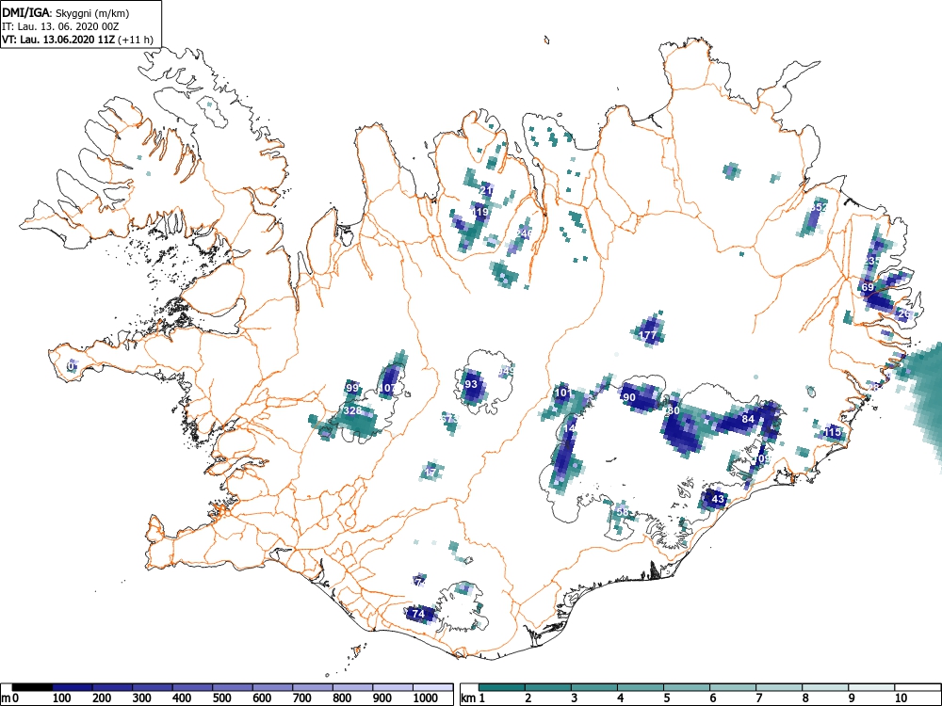
Task: Click the 'km 1' legend label
Action: [473, 698]
